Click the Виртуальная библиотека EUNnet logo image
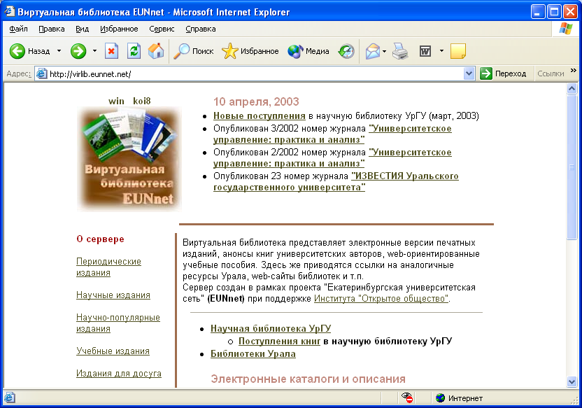The width and height of the screenshot is (582, 408). [x=129, y=159]
